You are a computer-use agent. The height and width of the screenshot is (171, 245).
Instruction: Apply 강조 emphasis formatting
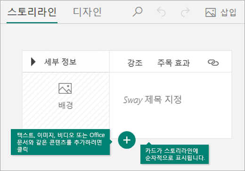click(135, 63)
